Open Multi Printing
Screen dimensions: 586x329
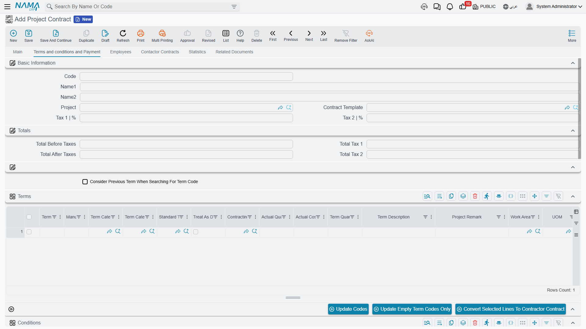(x=162, y=36)
